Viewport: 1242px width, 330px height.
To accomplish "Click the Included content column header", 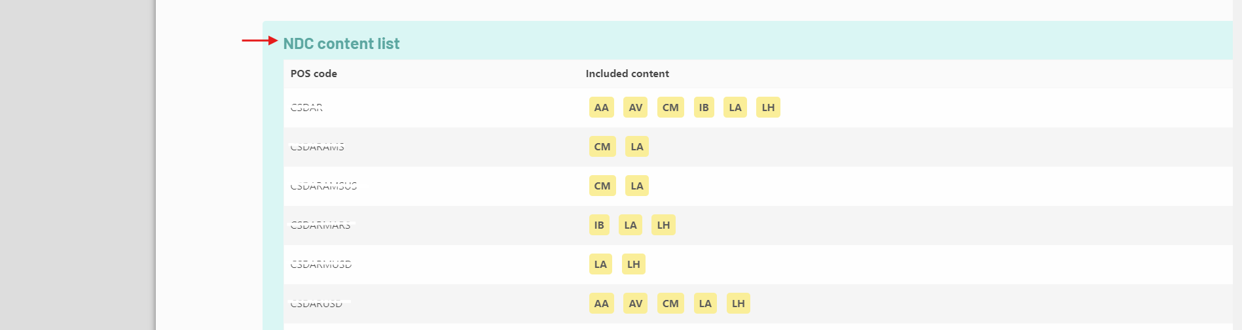I will (627, 74).
